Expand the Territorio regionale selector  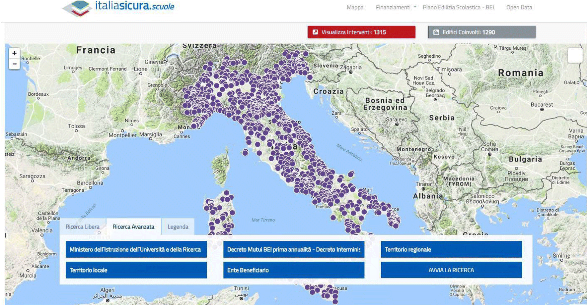pyautogui.click(x=451, y=249)
